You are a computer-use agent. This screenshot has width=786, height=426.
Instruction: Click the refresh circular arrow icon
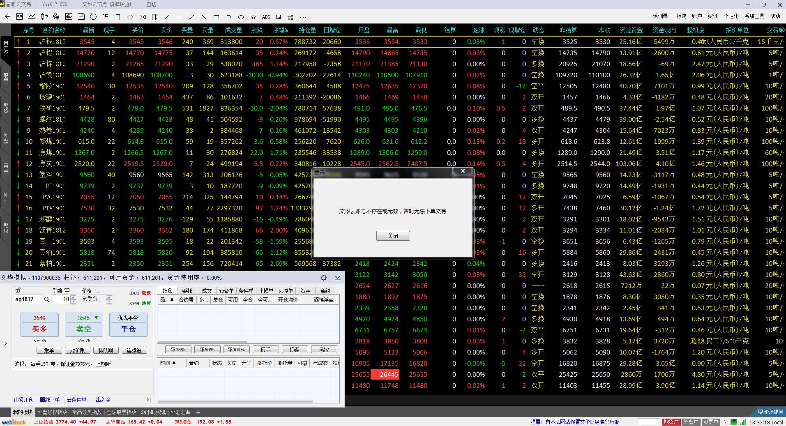point(93,17)
